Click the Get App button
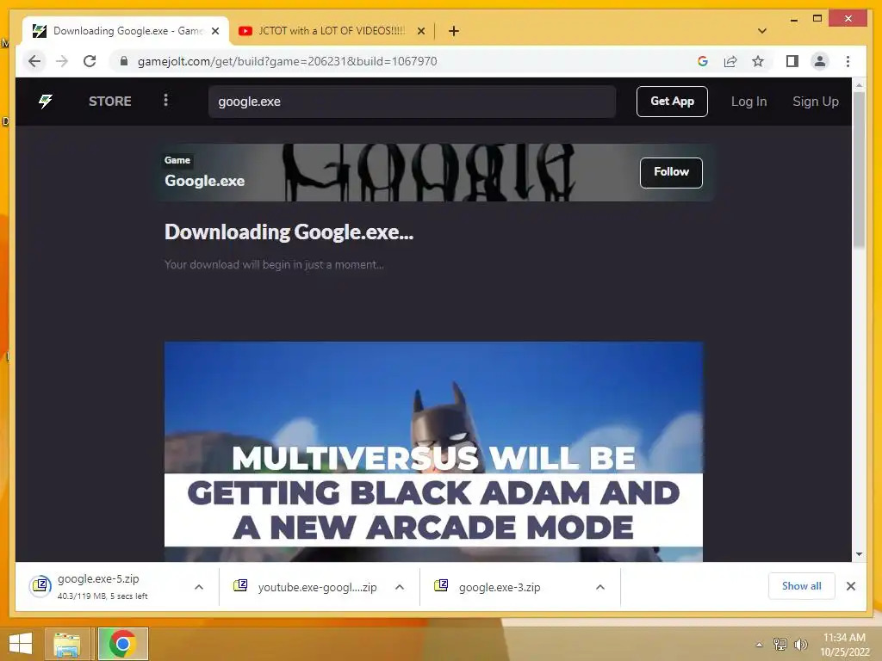Screen dimensions: 882x661 click(x=672, y=102)
